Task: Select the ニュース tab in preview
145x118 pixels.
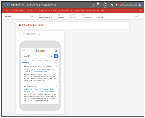Action: [33, 61]
